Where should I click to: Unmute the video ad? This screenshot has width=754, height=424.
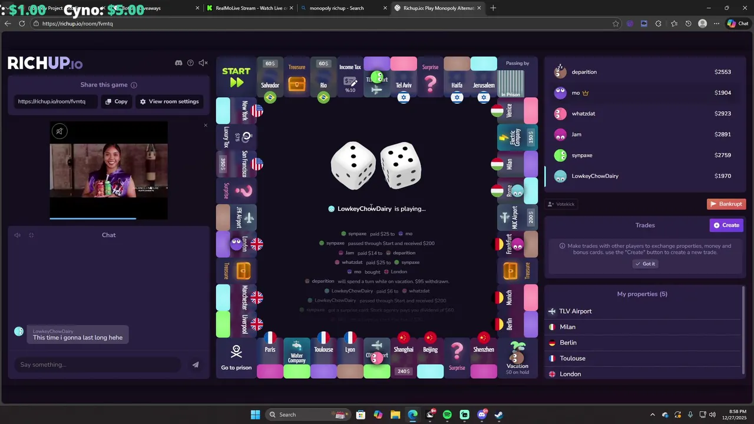click(59, 131)
